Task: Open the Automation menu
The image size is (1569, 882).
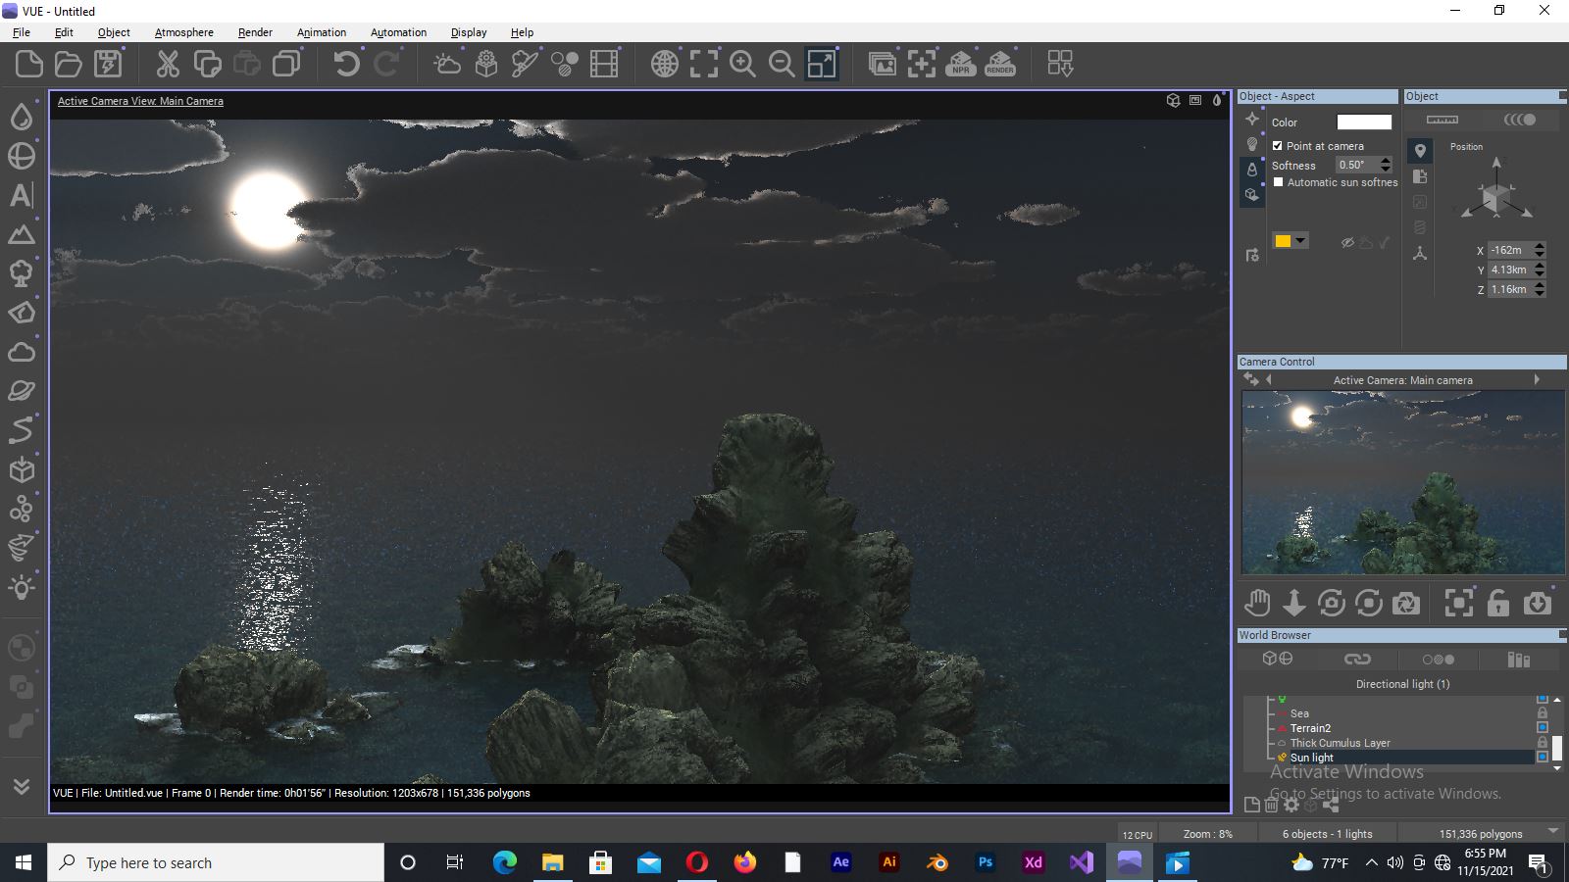Action: point(398,32)
